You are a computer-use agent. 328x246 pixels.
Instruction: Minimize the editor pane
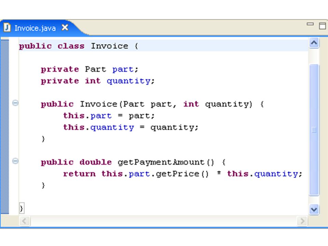[x=310, y=24]
